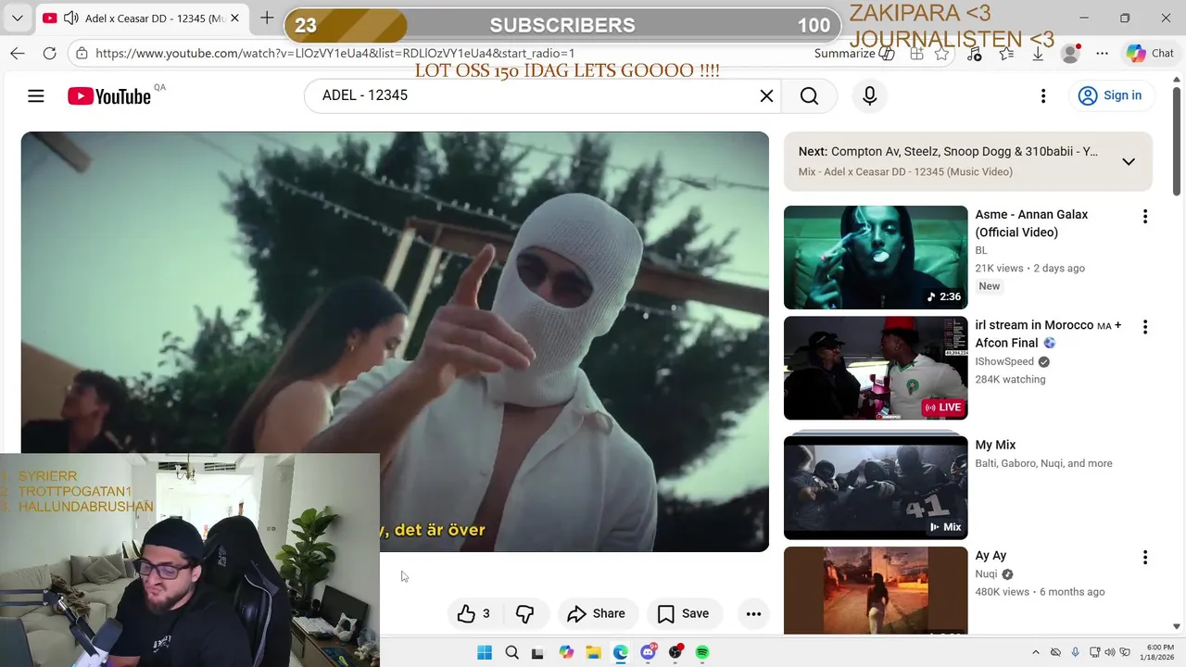Click the BL channel name
The image size is (1186, 667).
pyautogui.click(x=981, y=250)
